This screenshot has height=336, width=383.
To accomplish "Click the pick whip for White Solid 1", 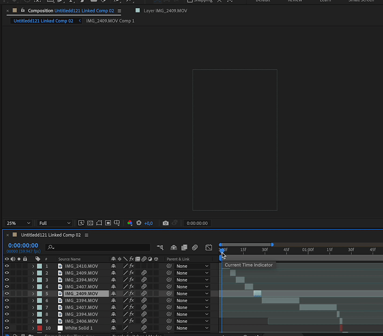I will [x=169, y=328].
